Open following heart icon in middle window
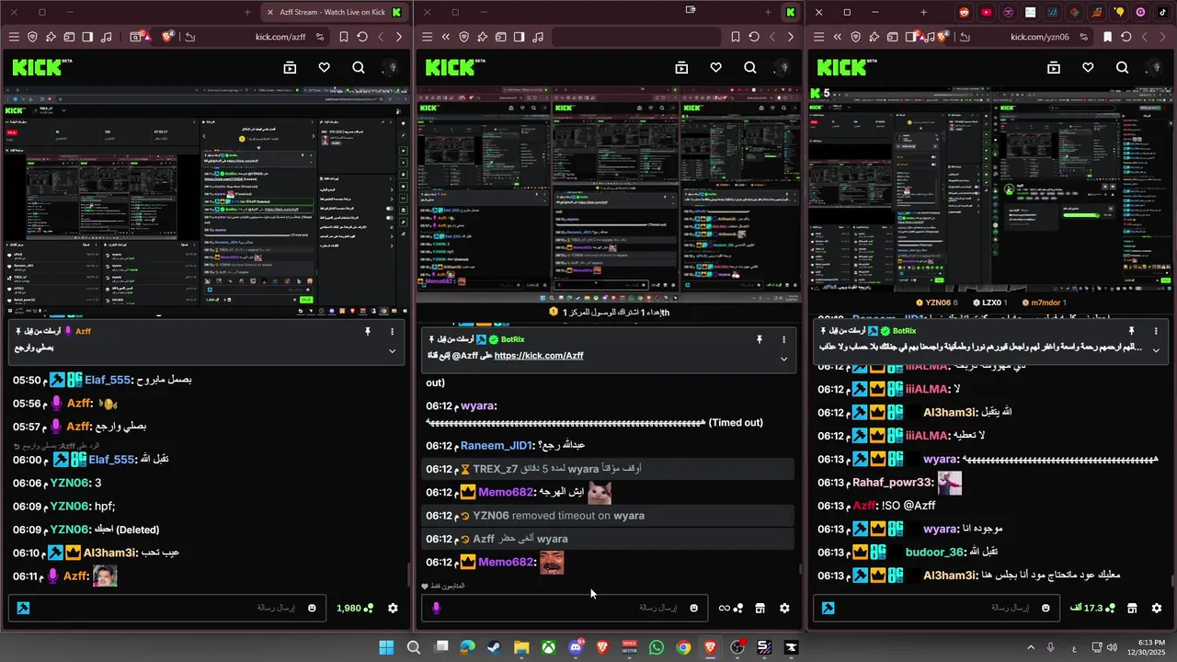 click(715, 67)
